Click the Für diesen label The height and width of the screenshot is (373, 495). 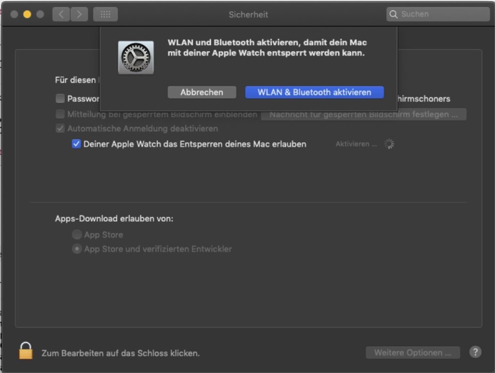click(x=75, y=80)
